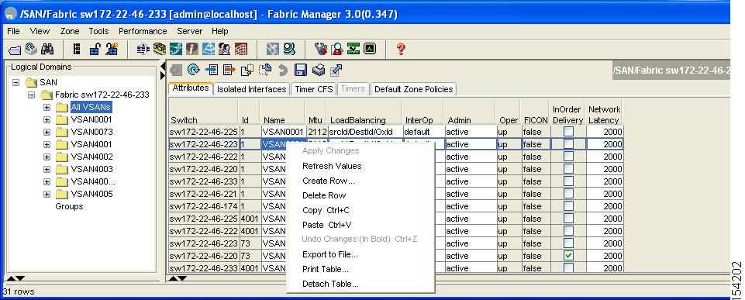Choose Create Row... from context menu

[329, 181]
